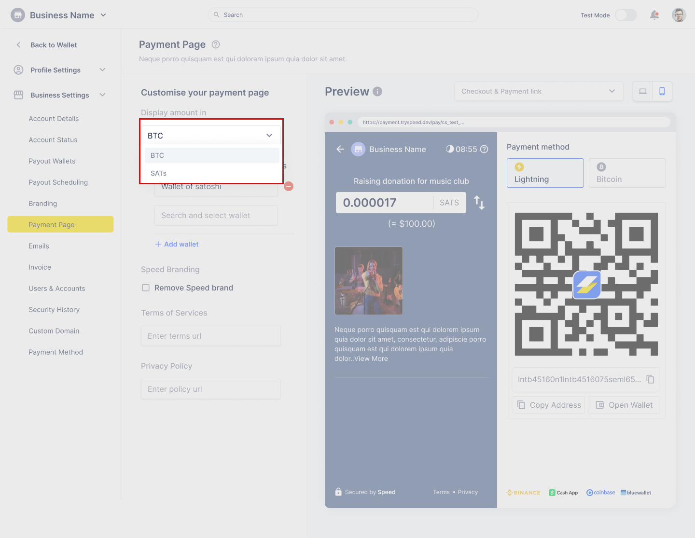The image size is (695, 538).
Task: Click the Cash App logo
Action: [563, 493]
